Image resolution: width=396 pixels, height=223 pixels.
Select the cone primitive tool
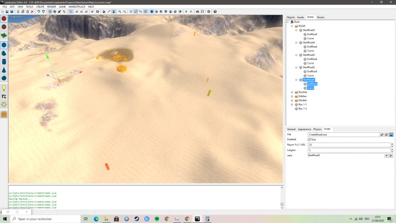coord(4,70)
